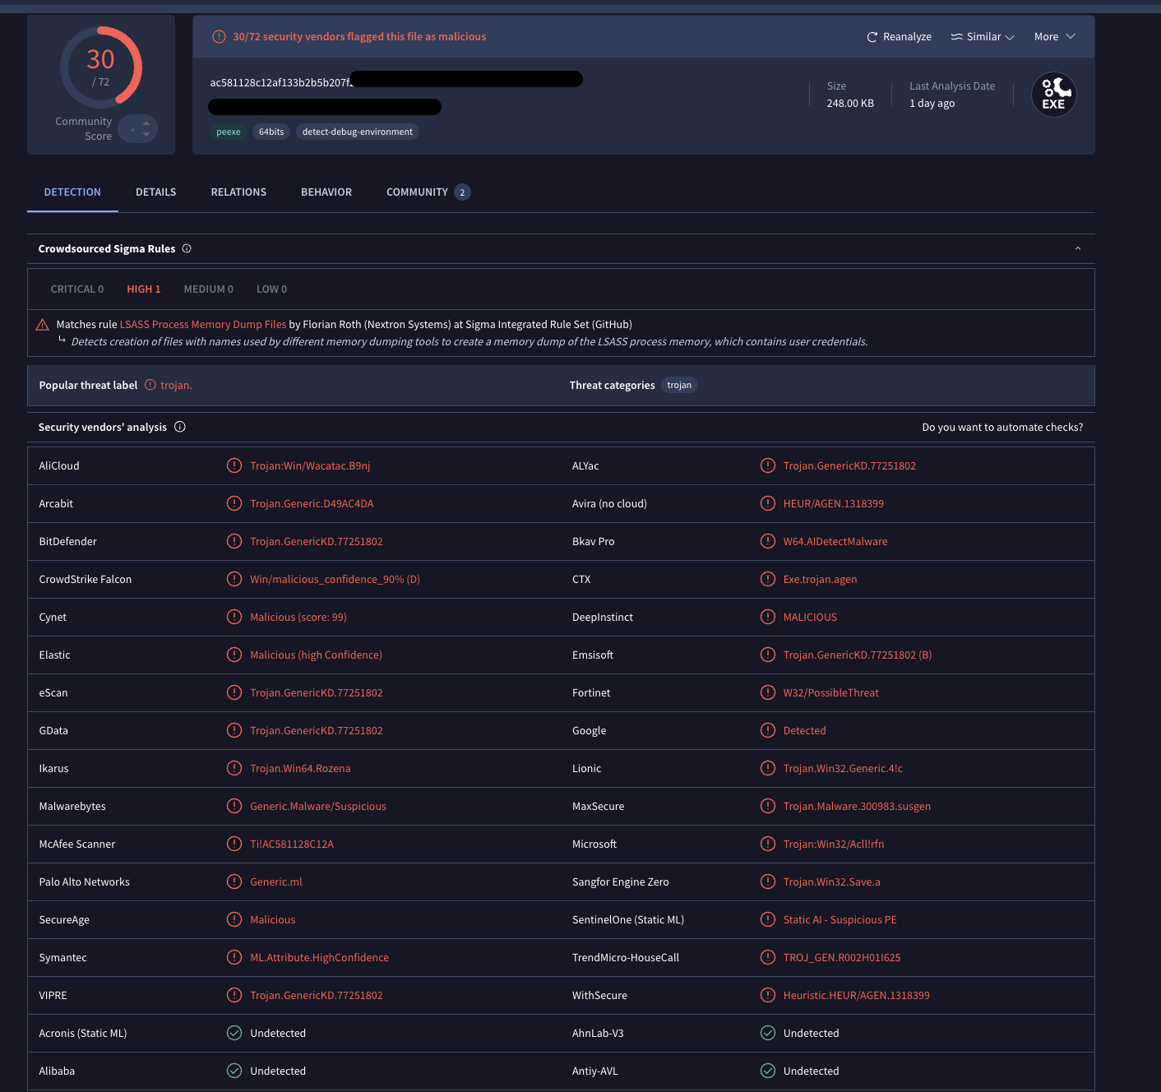This screenshot has height=1092, width=1161.
Task: Click the alert icon in the Avira (no cloud) row
Action: 768,503
